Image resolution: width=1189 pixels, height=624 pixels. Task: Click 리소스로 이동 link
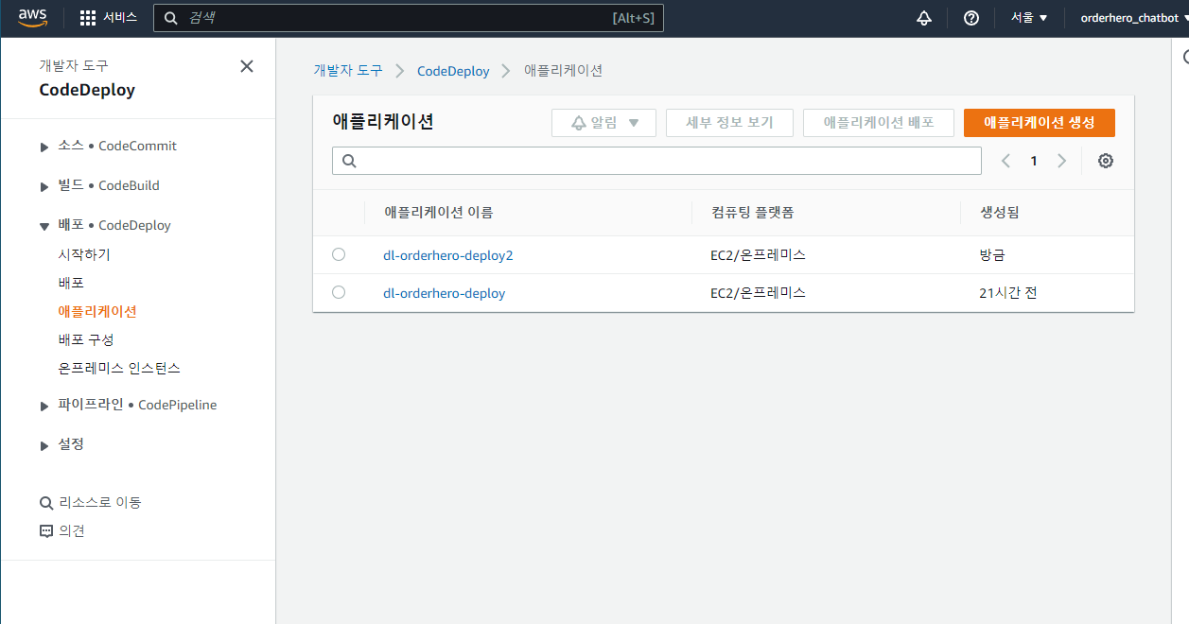[x=100, y=503]
